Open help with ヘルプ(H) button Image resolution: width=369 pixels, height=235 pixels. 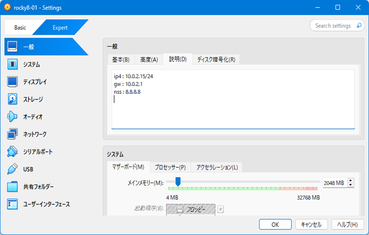pos(347,225)
